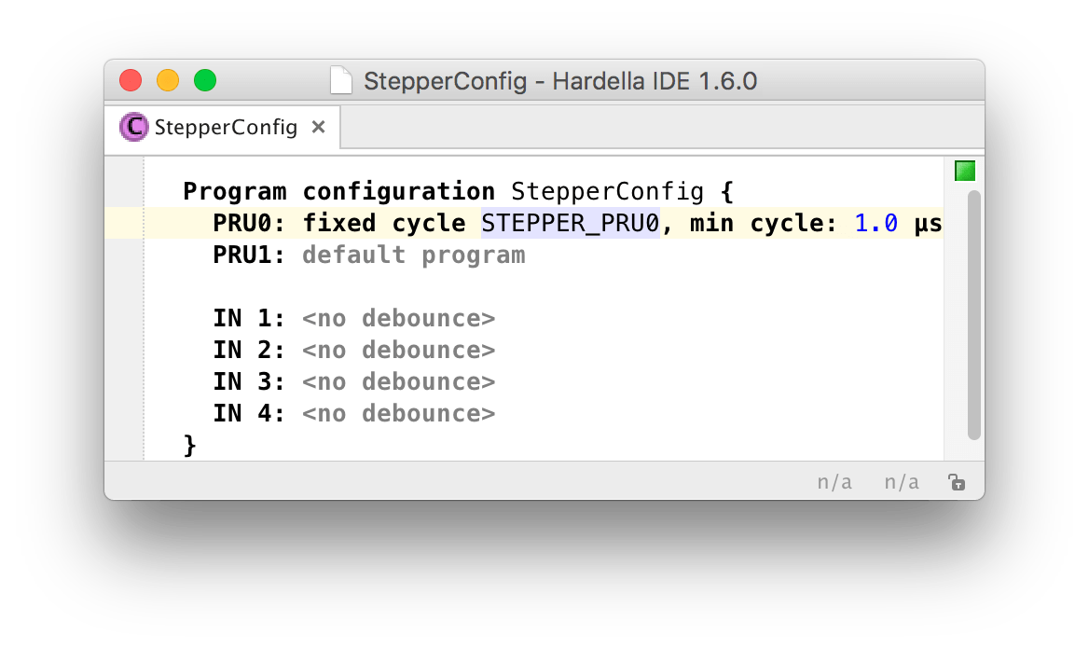The image size is (1089, 649).
Task: Click the green status indicator square
Action: click(x=965, y=171)
